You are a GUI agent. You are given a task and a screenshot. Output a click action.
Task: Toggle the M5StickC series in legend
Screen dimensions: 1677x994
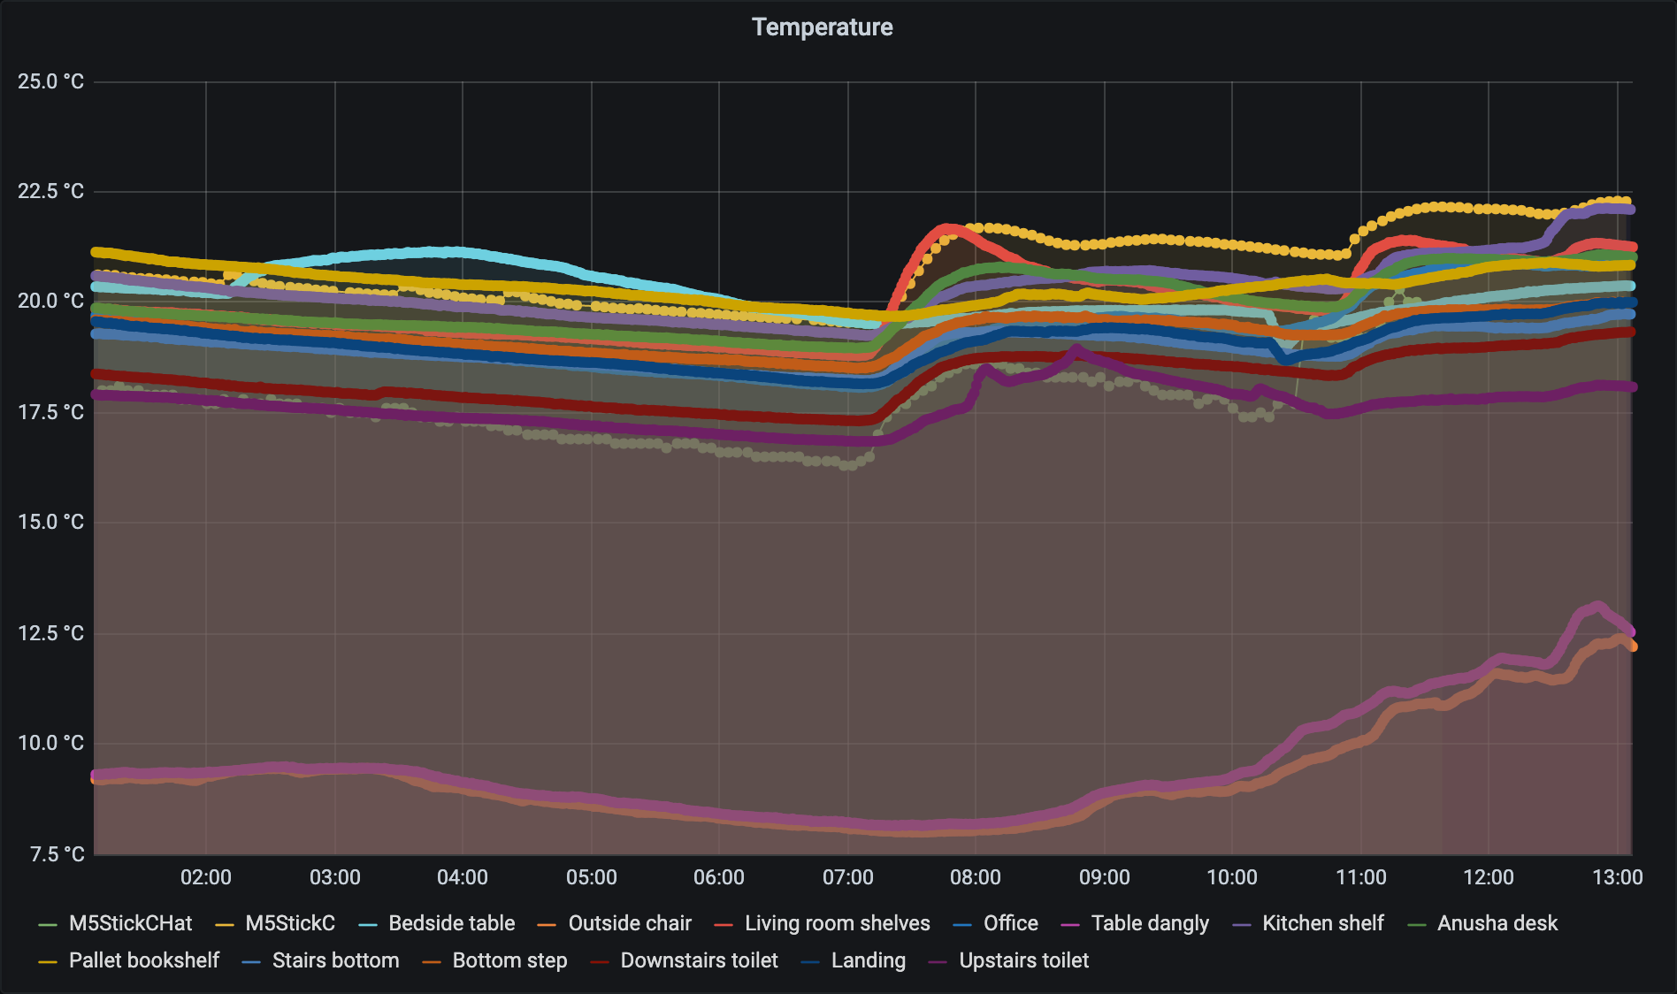290,923
